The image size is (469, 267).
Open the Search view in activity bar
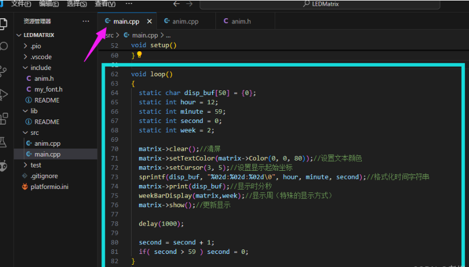(x=3, y=47)
